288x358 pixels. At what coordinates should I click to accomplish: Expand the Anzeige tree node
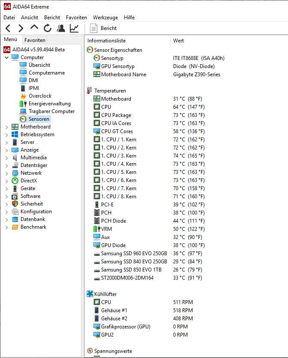coord(6,150)
